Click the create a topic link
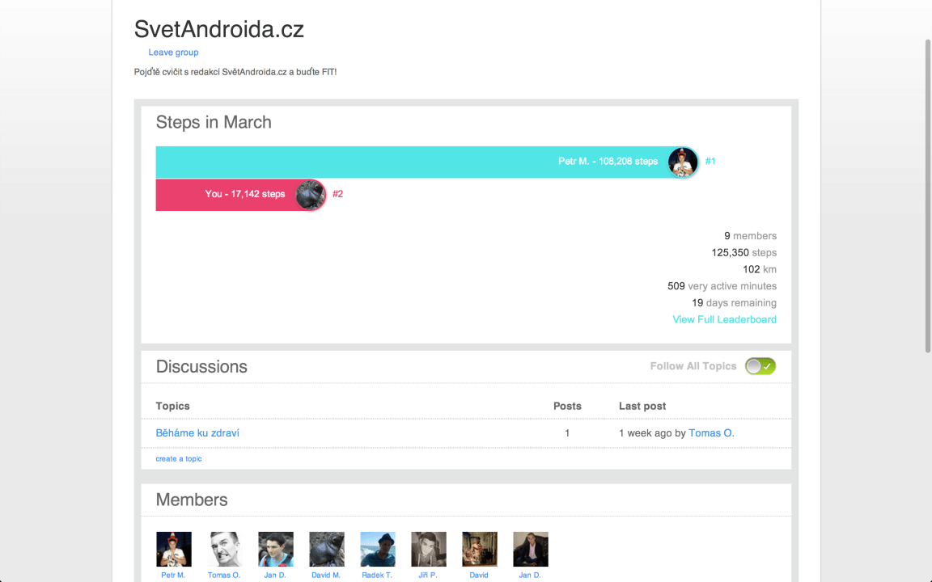The image size is (932, 582). (x=179, y=458)
